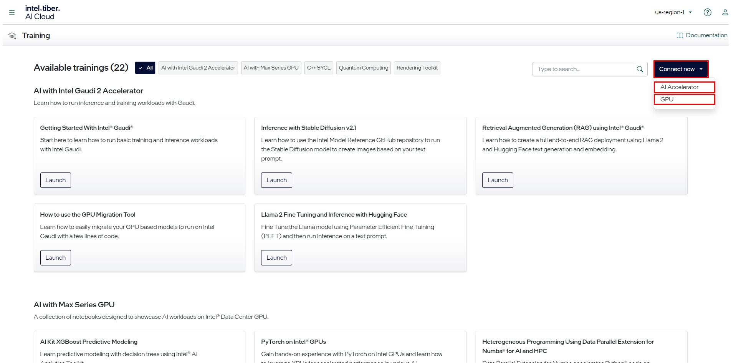Filter by Quantum Computing trainings
The width and height of the screenshot is (736, 363).
point(363,68)
